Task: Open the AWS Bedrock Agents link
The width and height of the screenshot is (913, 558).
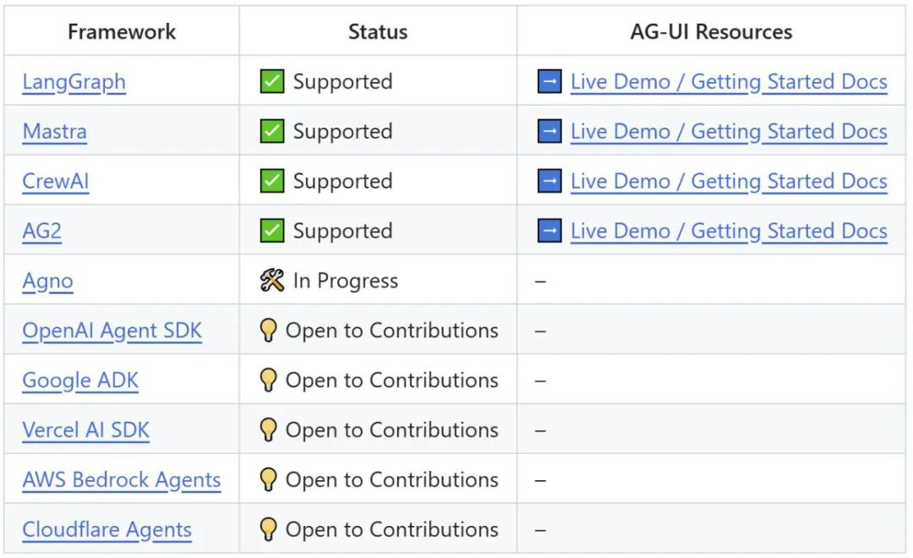Action: coord(121,480)
